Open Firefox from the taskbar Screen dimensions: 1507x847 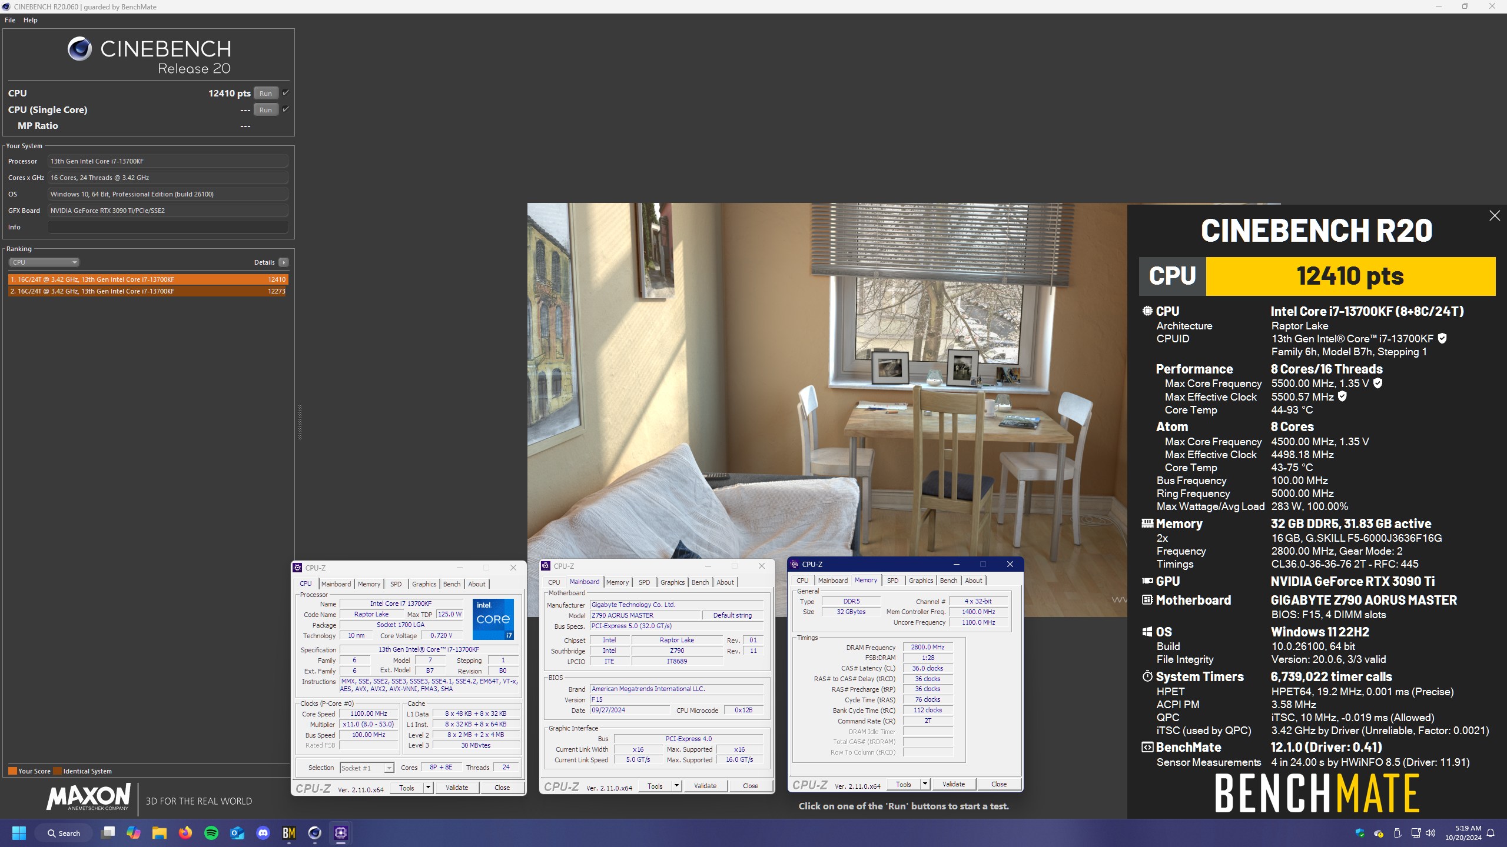[185, 833]
